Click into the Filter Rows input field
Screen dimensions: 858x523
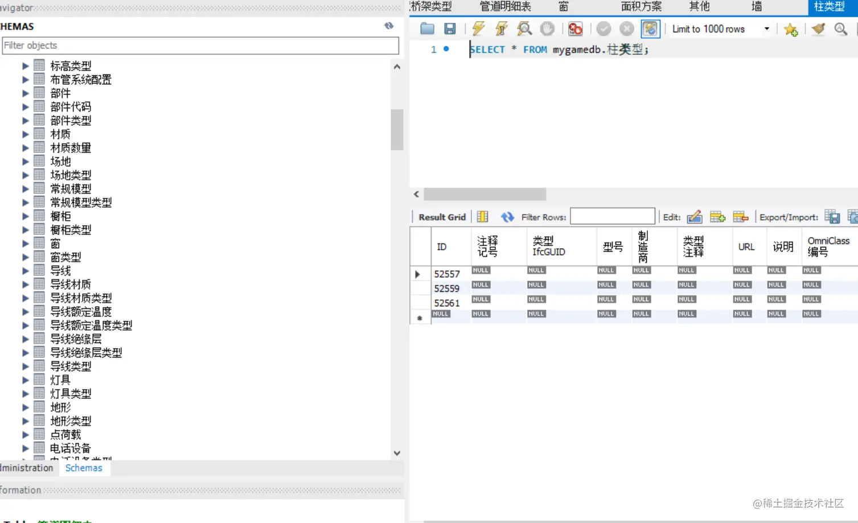(613, 216)
